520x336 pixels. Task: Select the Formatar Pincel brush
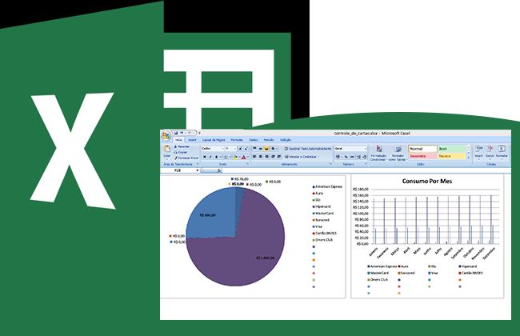186,158
